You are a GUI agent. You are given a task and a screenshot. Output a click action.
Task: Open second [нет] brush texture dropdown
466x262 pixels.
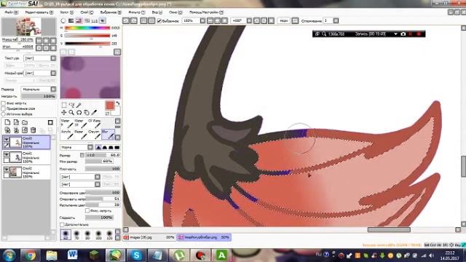pyautogui.click(x=98, y=184)
